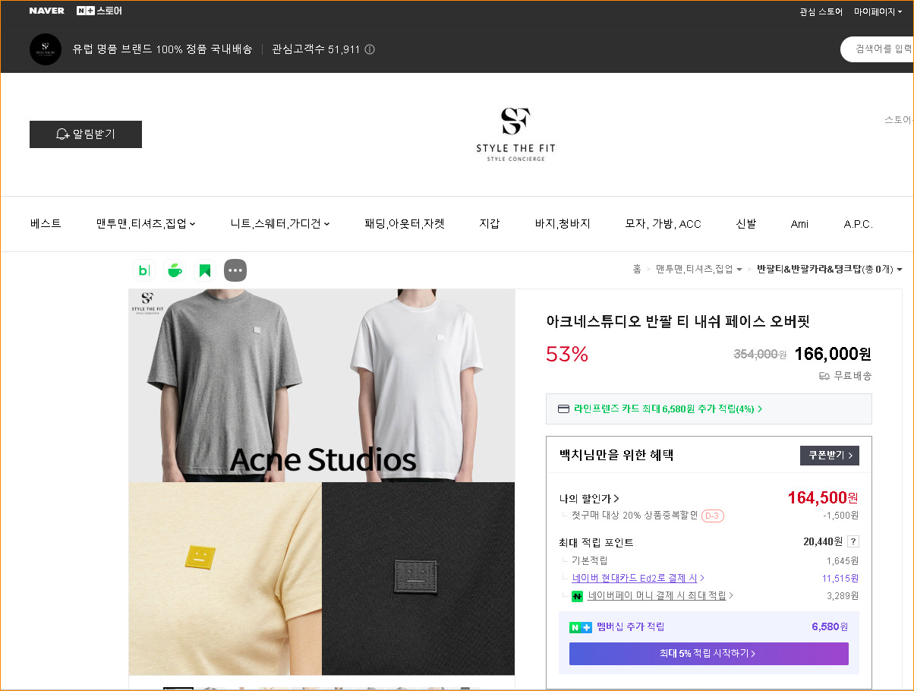The height and width of the screenshot is (691, 914).
Task: Click the Npay icon beside 네이버페이 머니 결제
Action: pyautogui.click(x=577, y=595)
